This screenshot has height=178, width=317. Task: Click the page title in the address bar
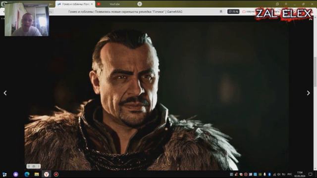point(125,12)
